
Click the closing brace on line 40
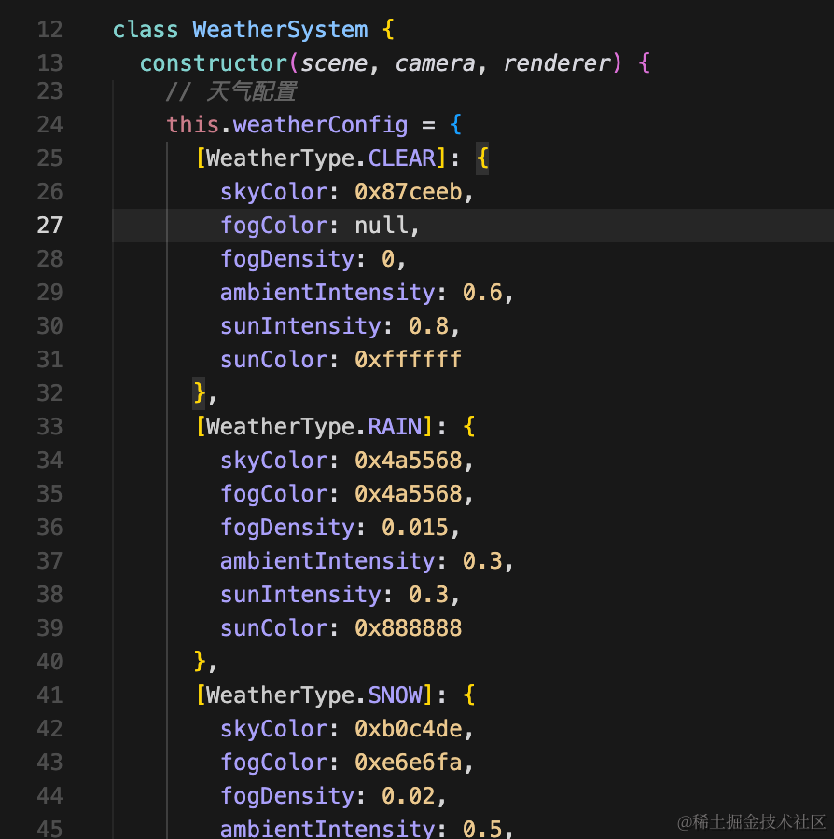[x=199, y=662]
